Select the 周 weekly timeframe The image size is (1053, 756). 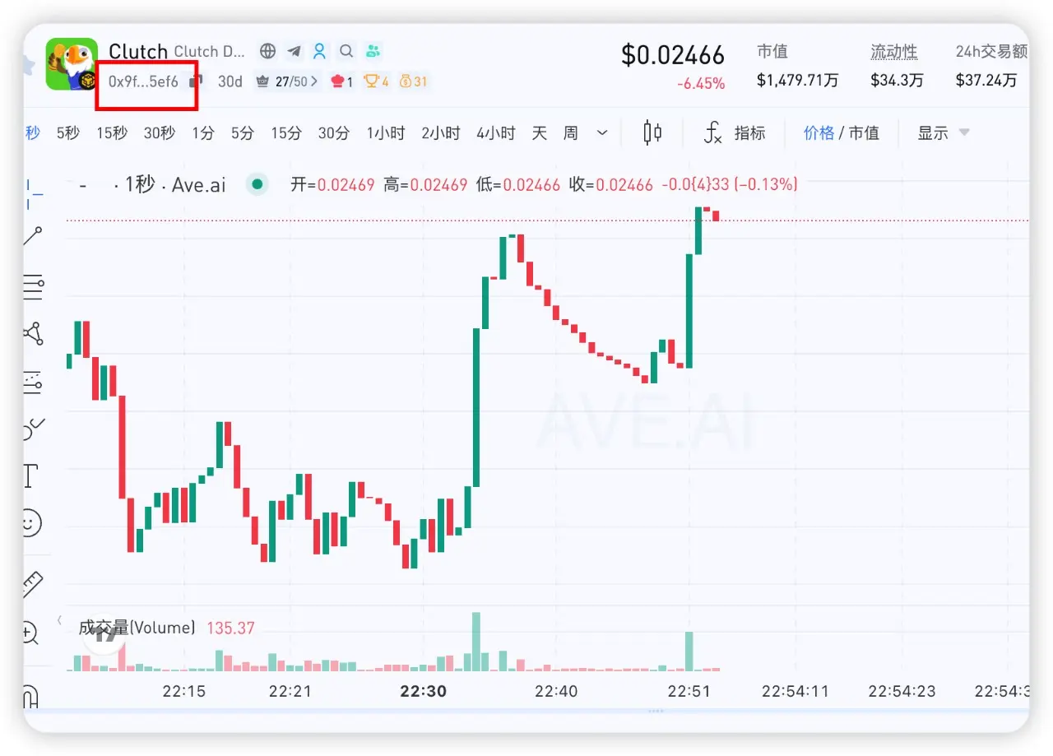[571, 132]
